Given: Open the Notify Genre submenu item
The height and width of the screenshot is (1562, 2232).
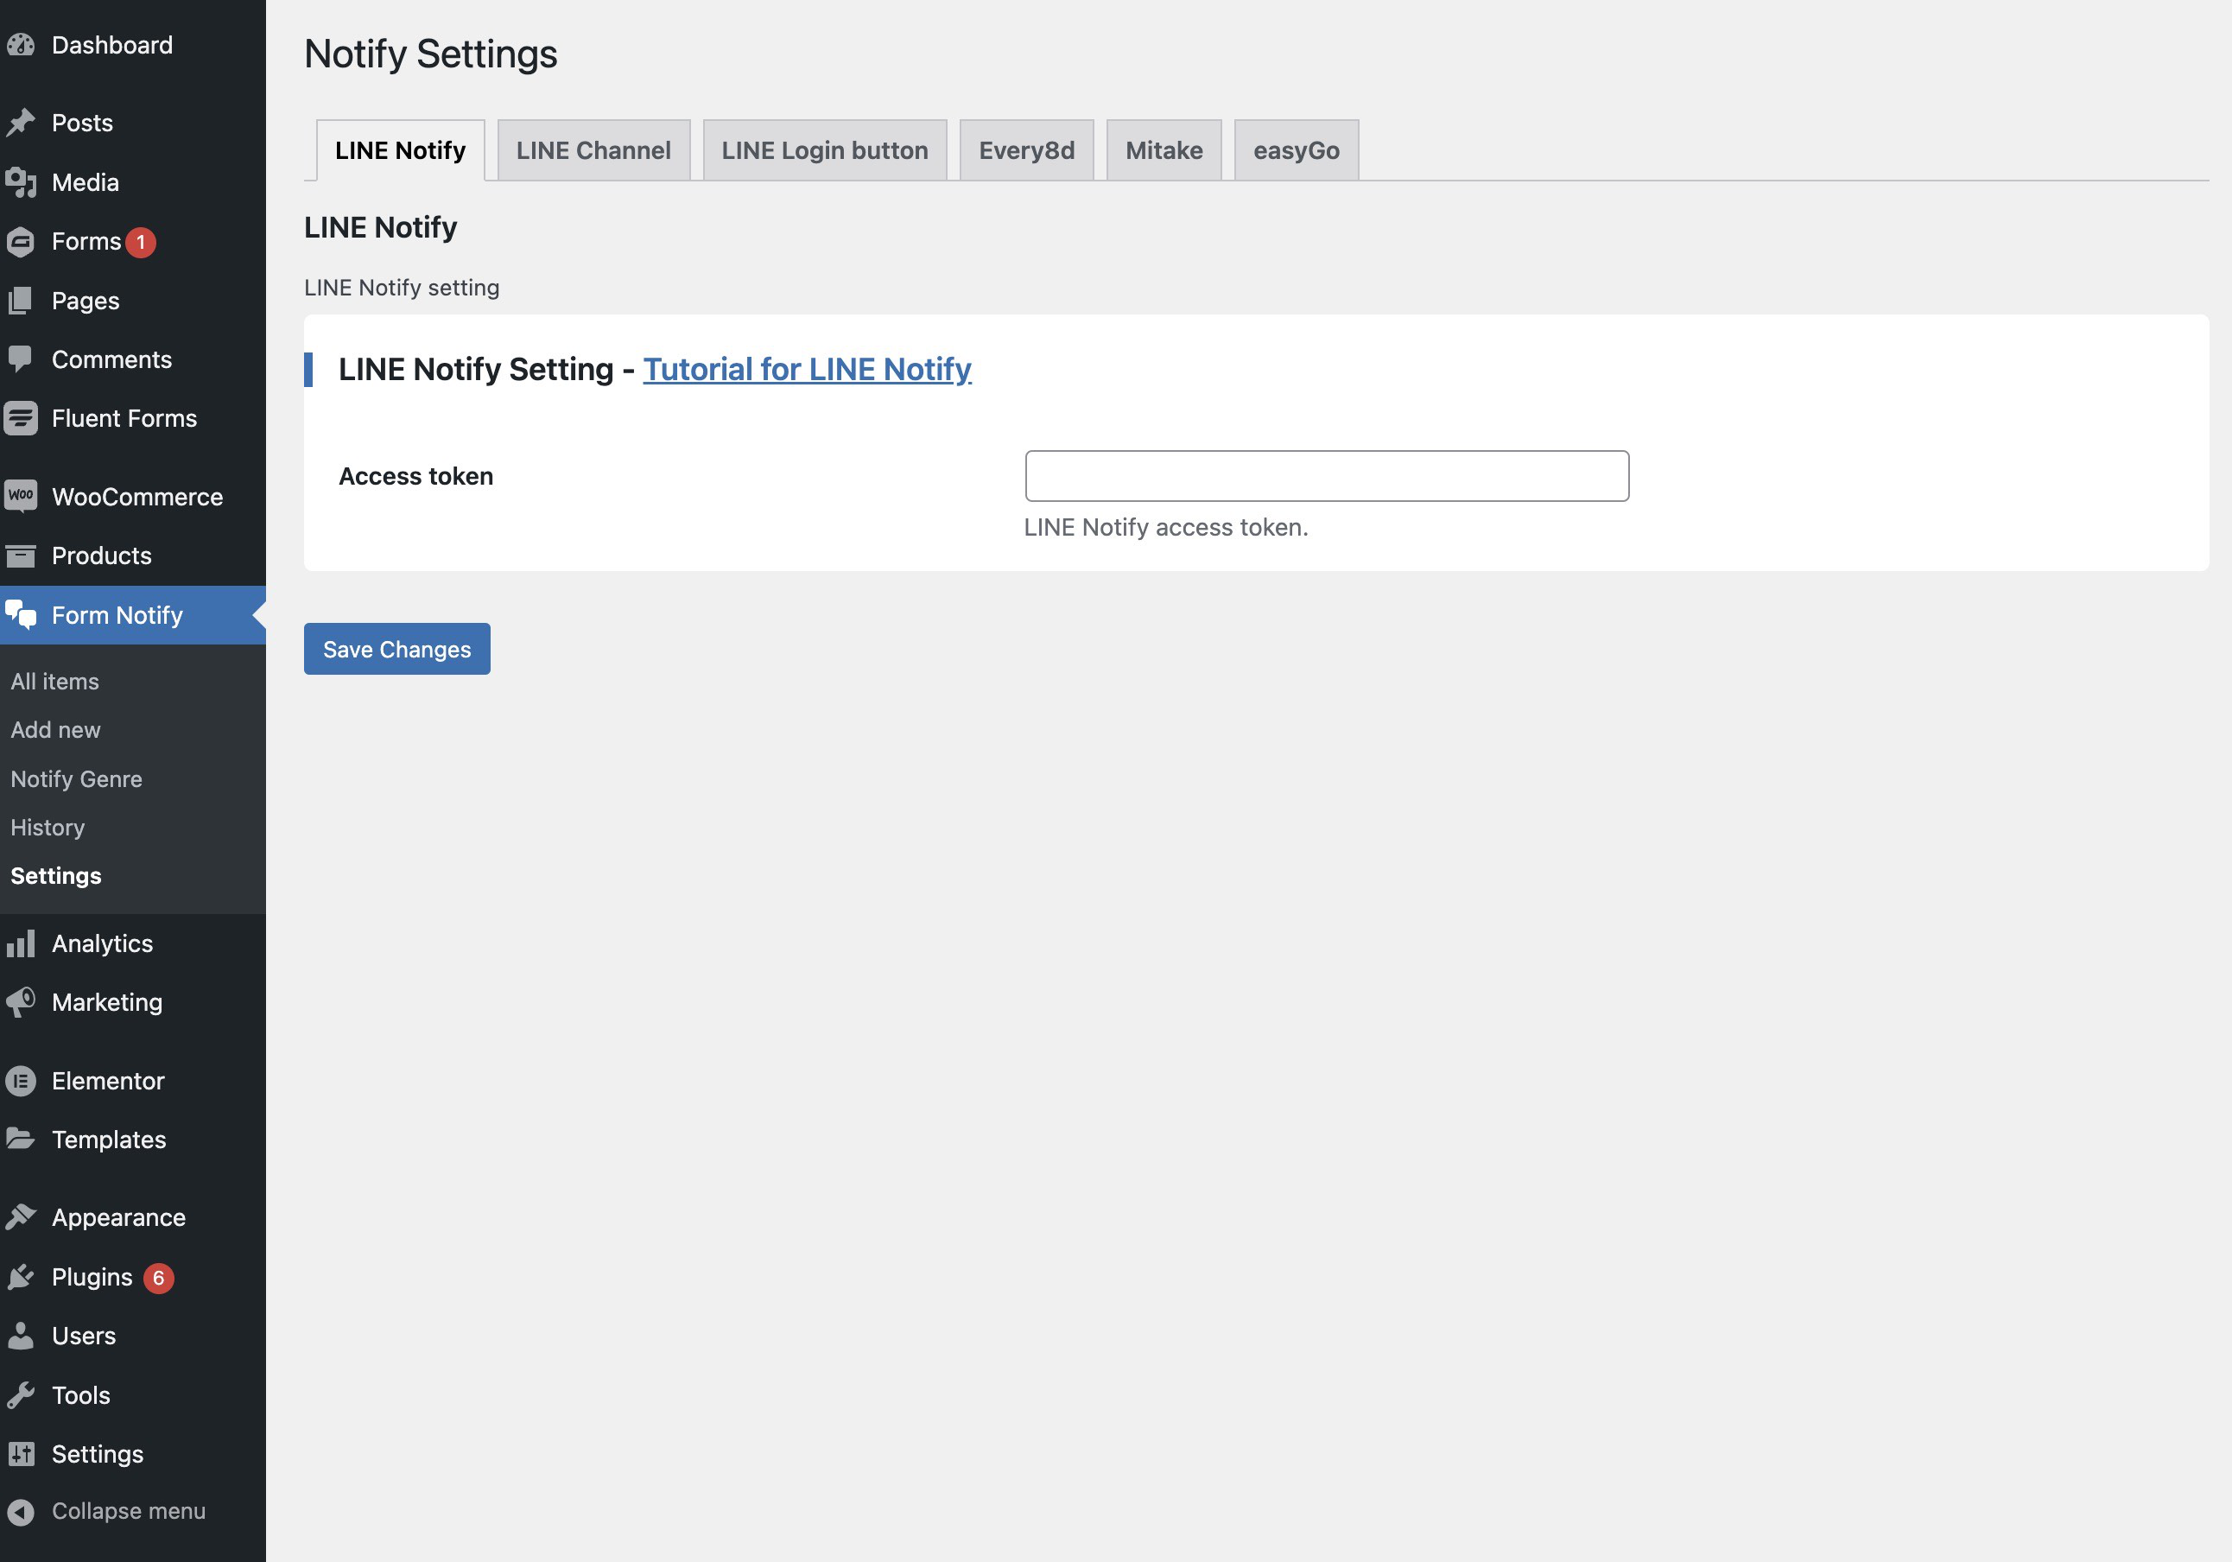Looking at the screenshot, I should 77,778.
